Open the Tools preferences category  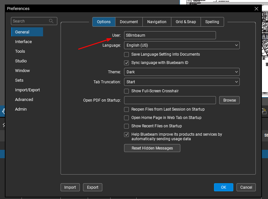(x=20, y=51)
